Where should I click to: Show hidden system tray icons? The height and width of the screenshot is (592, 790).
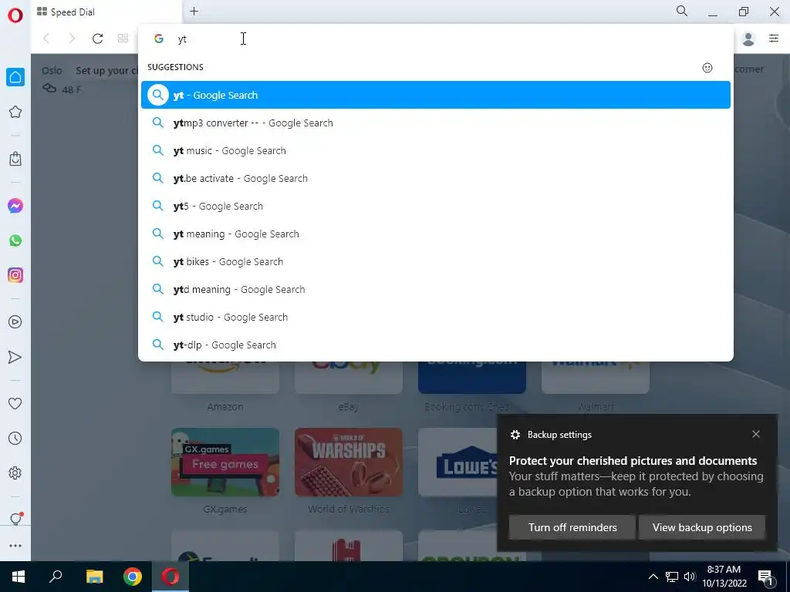point(653,577)
